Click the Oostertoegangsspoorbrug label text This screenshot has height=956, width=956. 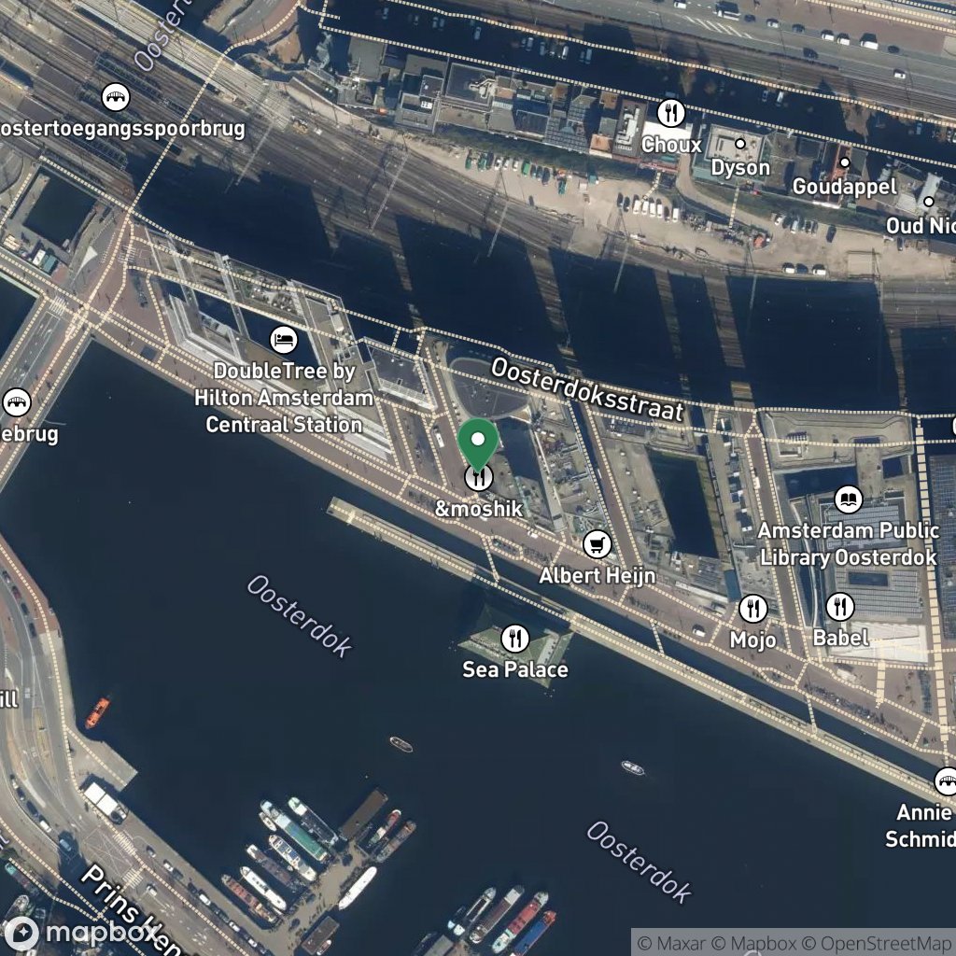[122, 129]
